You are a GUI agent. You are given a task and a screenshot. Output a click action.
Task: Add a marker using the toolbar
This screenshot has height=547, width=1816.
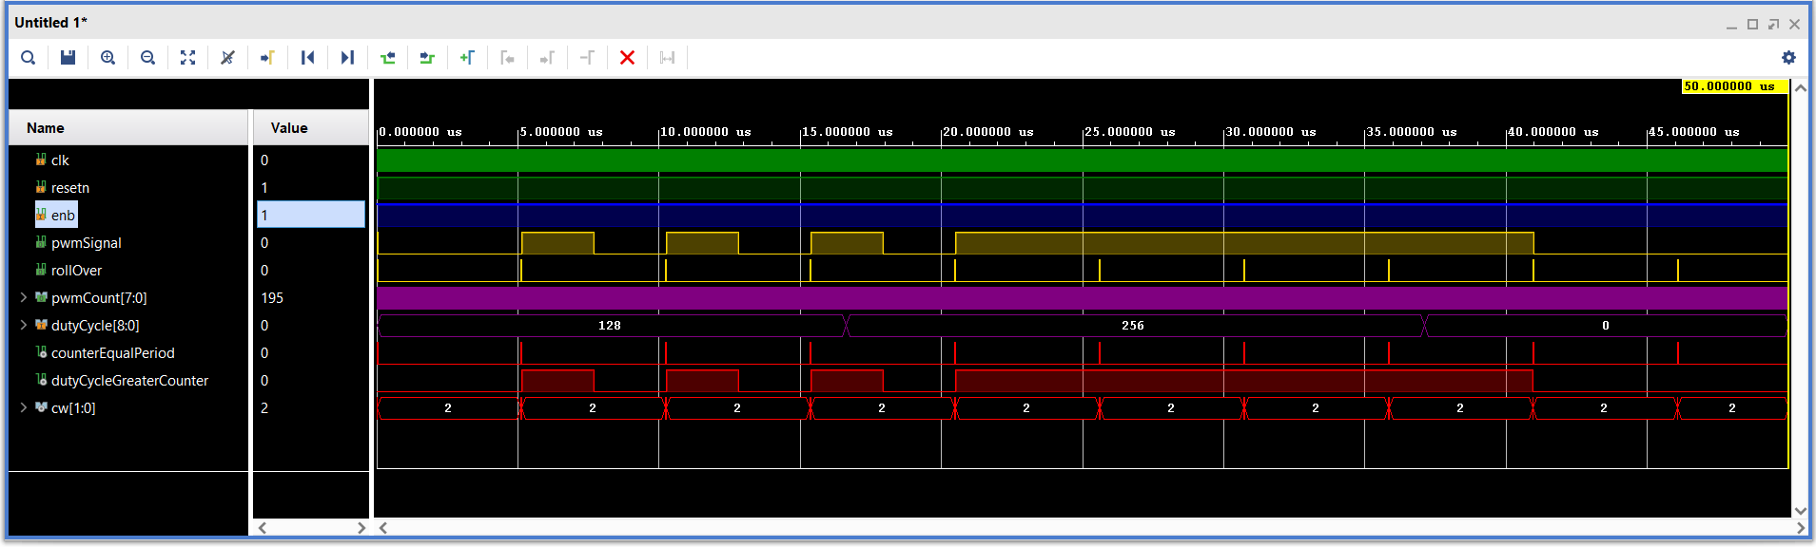coord(467,58)
